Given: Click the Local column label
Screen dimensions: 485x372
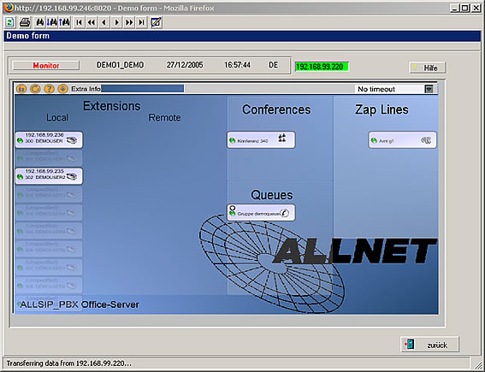Looking at the screenshot, I should [57, 117].
